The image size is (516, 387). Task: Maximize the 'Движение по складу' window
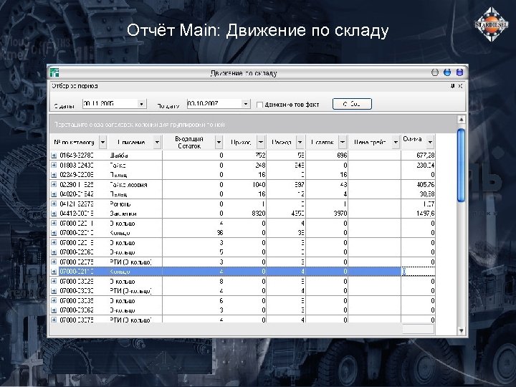coord(447,72)
